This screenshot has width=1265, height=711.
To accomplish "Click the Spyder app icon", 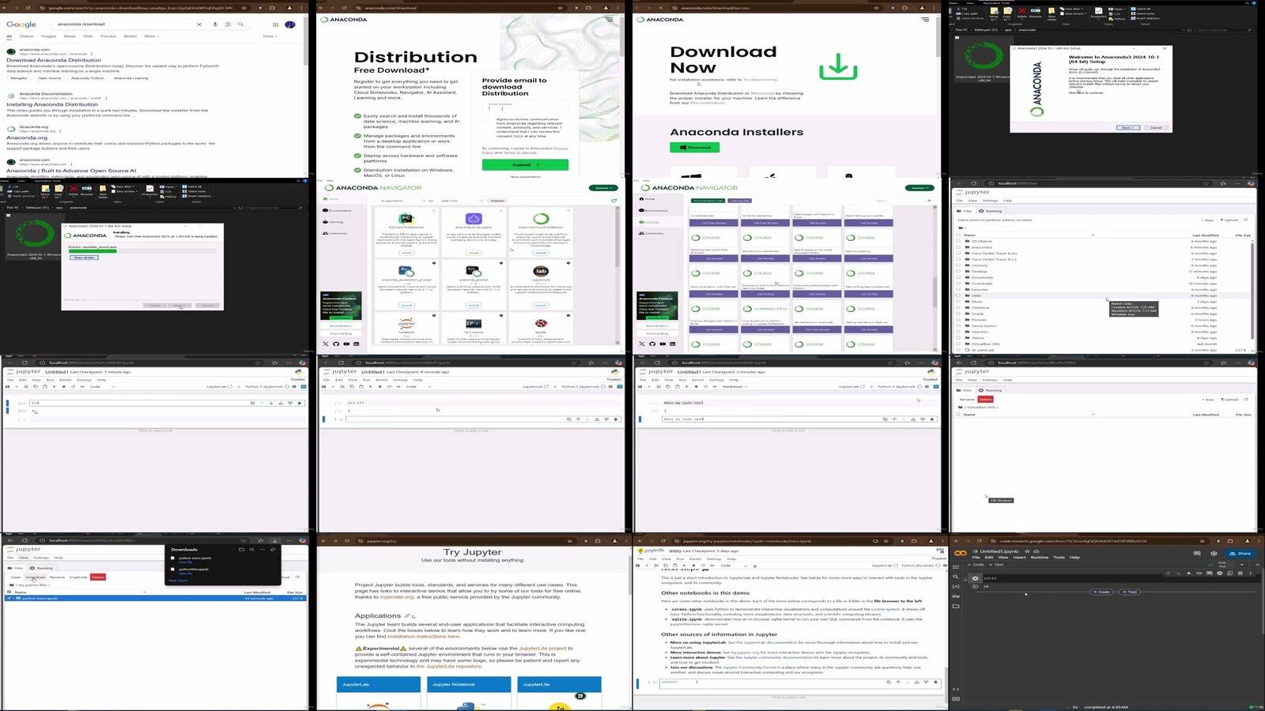I will point(541,323).
